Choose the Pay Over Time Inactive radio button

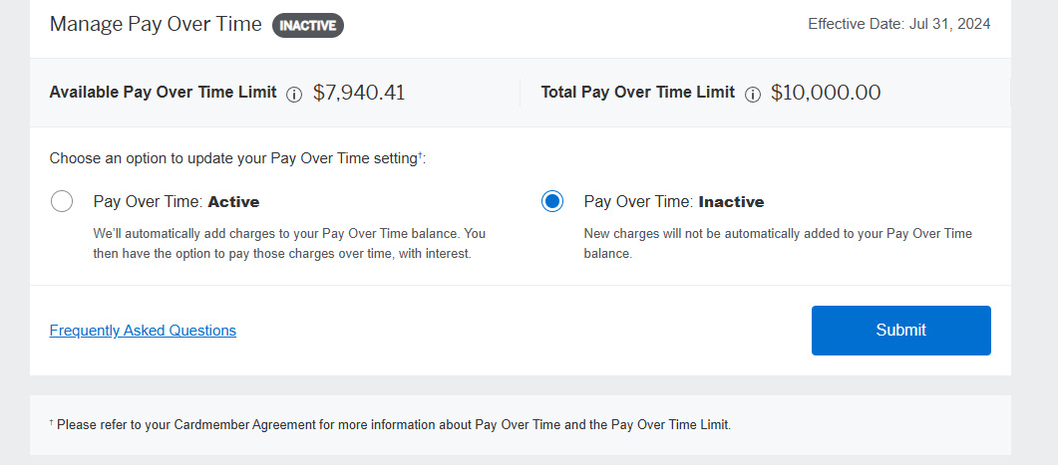click(552, 201)
